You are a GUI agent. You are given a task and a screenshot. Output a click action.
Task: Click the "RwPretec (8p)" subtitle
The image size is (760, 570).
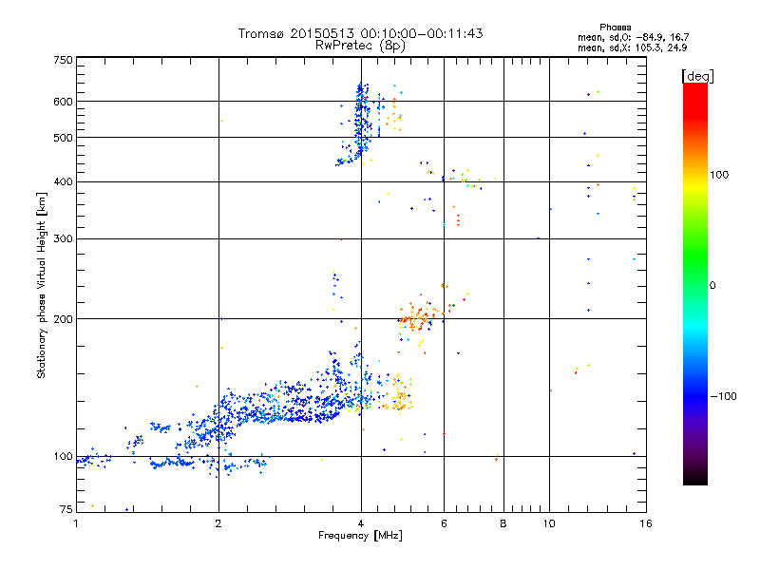[x=360, y=46]
